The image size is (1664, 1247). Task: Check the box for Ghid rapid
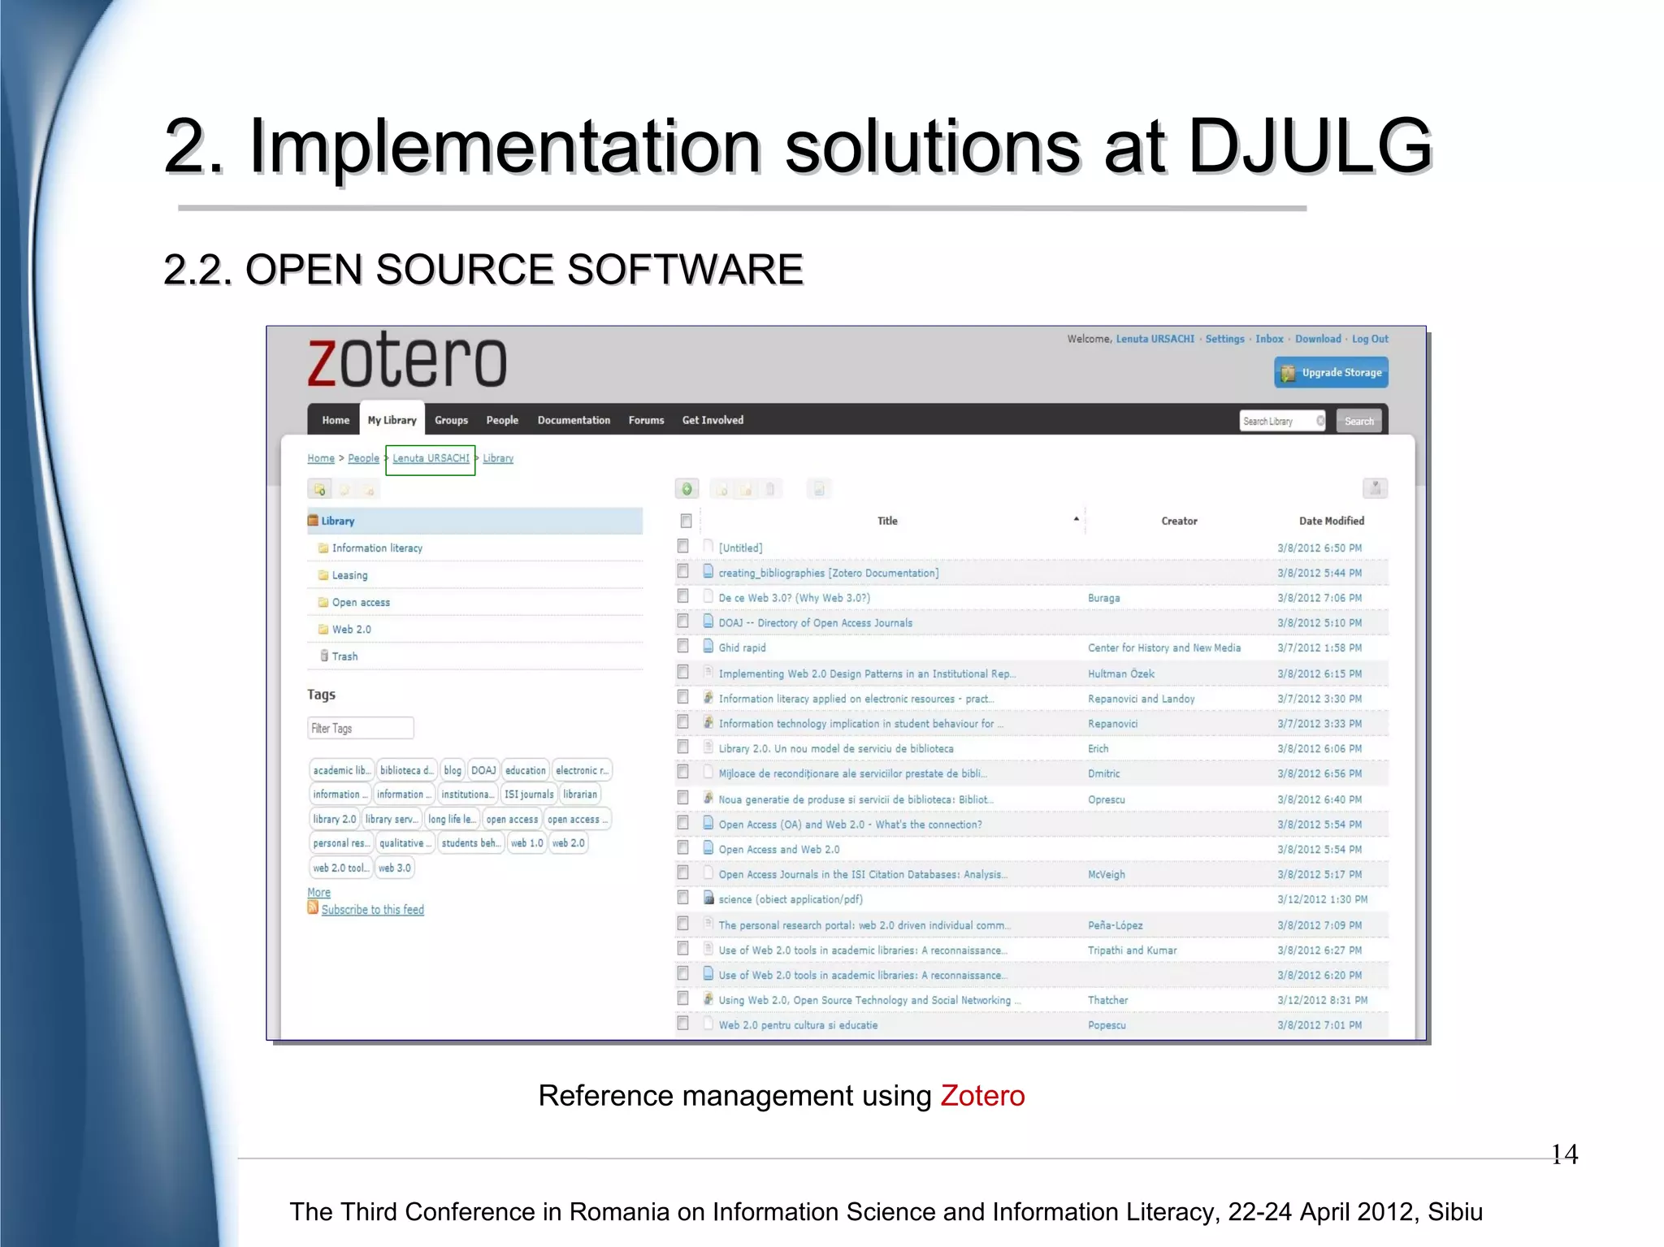point(683,647)
